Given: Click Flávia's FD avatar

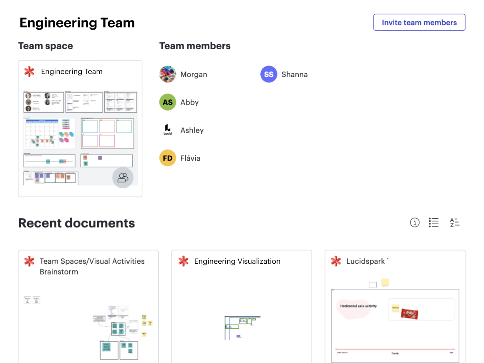Looking at the screenshot, I should pos(167,158).
